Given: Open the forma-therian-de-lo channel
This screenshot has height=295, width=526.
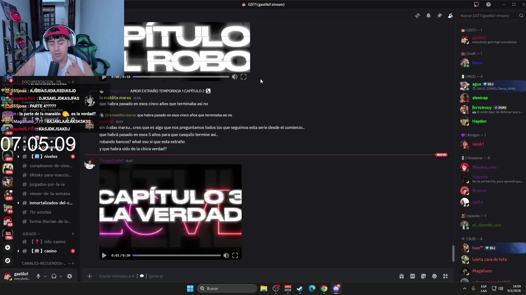Looking at the screenshot, I should (48, 222).
